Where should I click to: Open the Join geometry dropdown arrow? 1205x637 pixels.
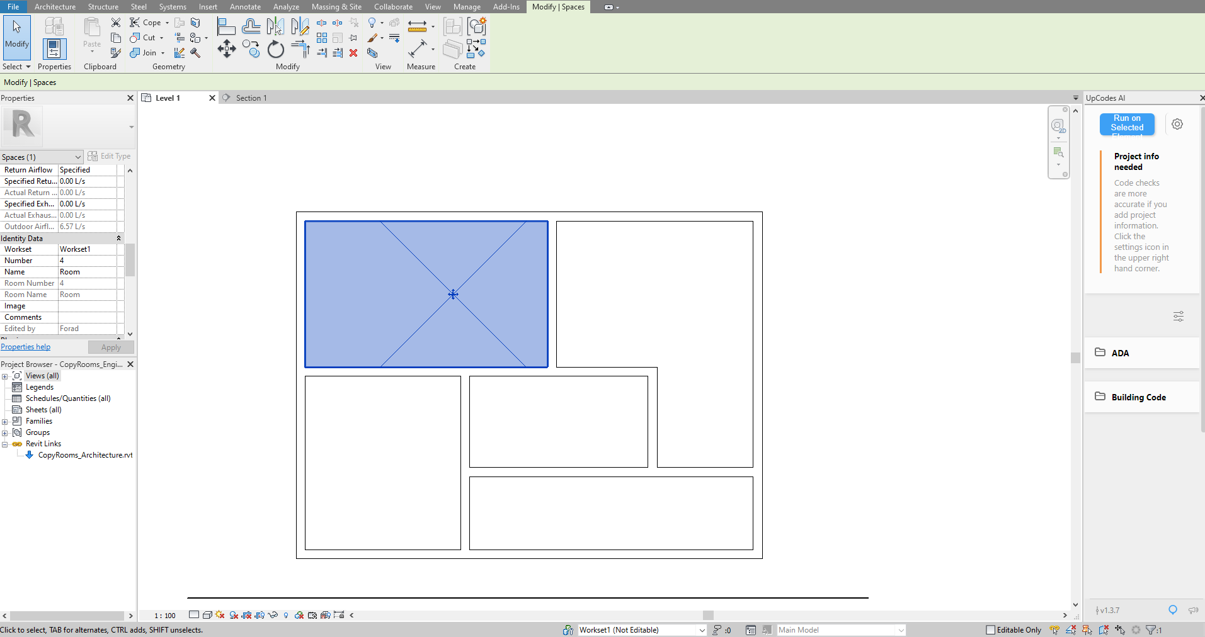pyautogui.click(x=163, y=53)
